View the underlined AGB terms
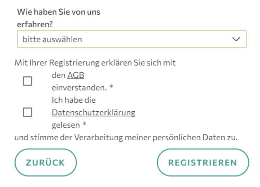 pyautogui.click(x=76, y=75)
